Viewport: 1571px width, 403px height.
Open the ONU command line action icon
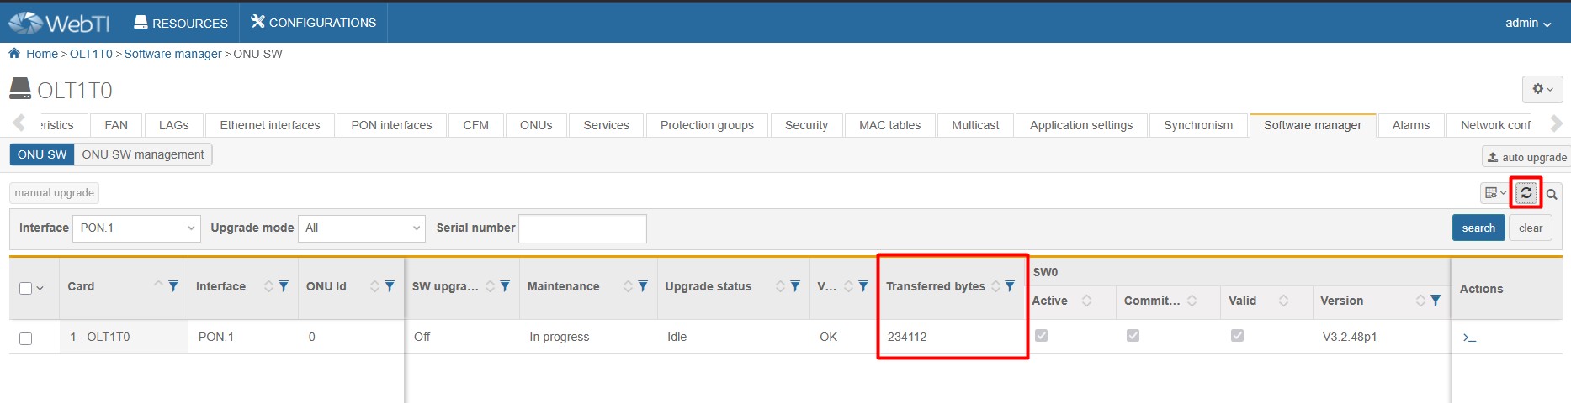point(1469,338)
